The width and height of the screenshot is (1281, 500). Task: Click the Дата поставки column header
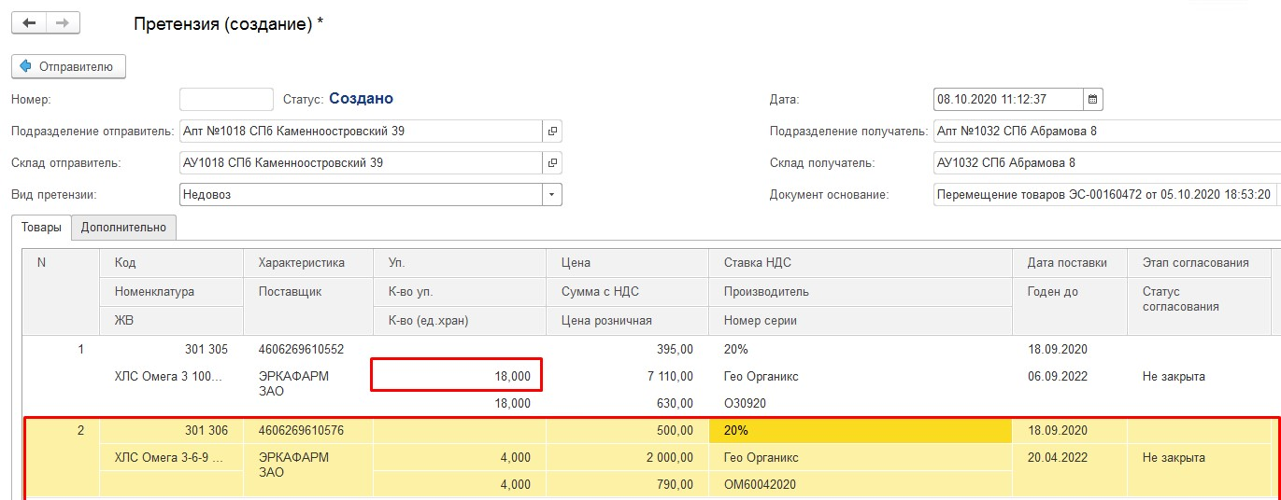(x=1067, y=263)
